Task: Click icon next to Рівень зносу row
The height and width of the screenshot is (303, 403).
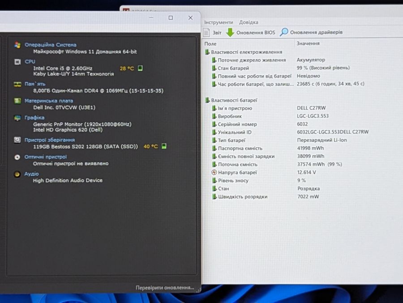Action: pos(214,180)
